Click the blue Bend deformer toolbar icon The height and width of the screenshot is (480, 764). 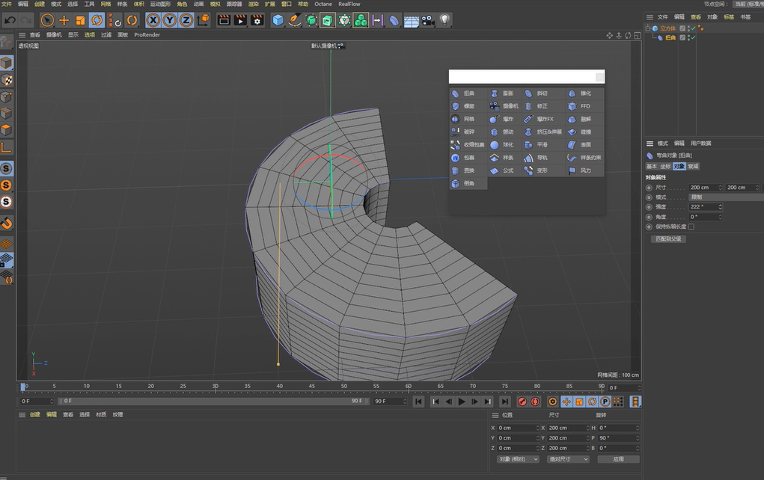[x=394, y=20]
